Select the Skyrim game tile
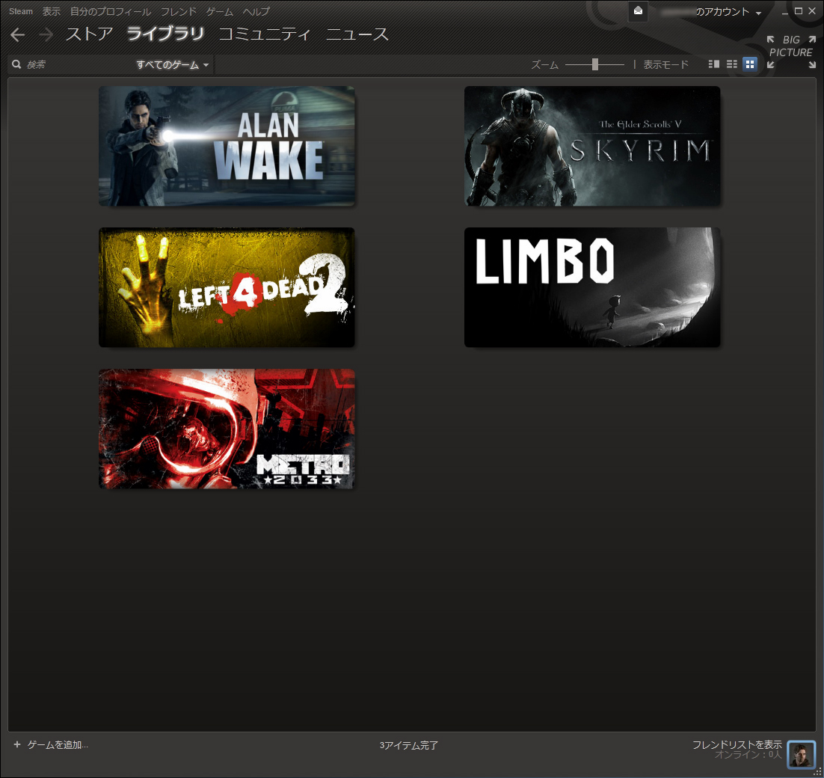The height and width of the screenshot is (778, 824). coord(591,146)
